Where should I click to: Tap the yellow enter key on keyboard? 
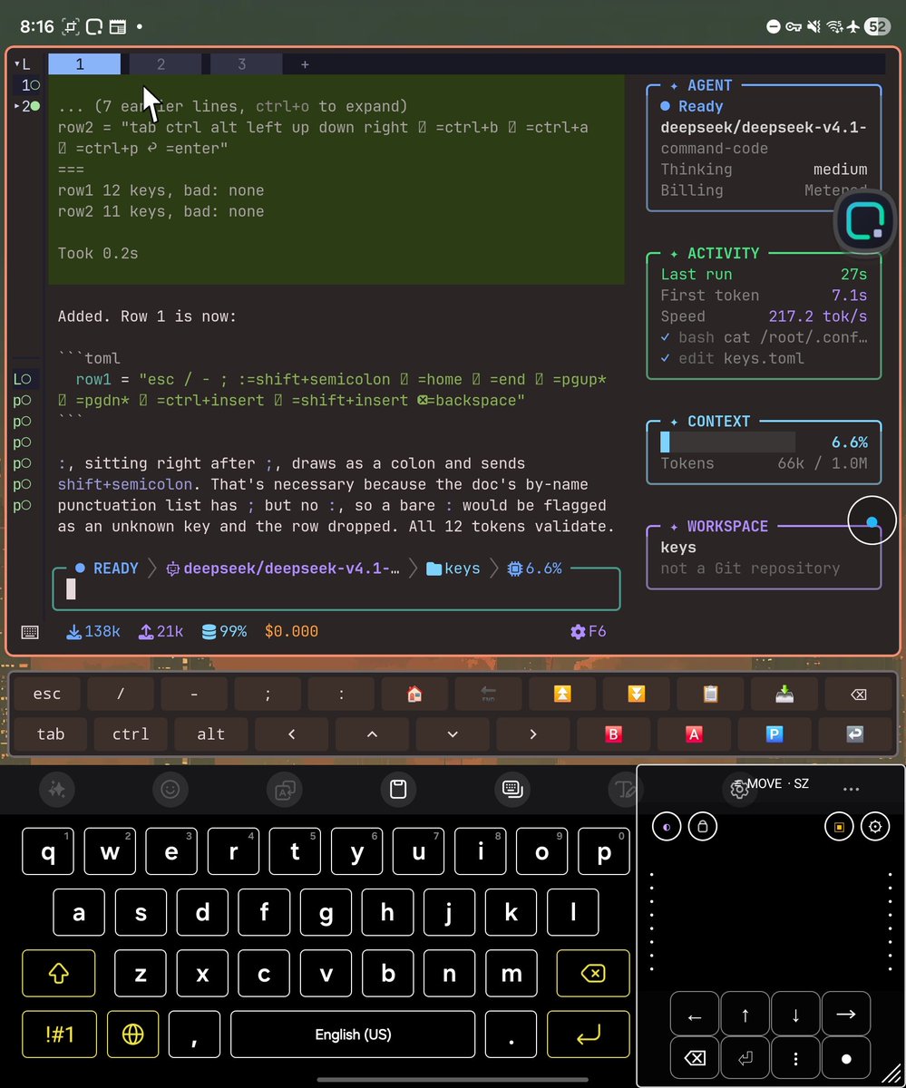click(x=589, y=1035)
